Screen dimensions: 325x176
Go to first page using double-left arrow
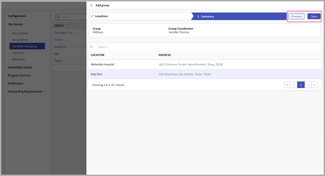click(x=287, y=85)
